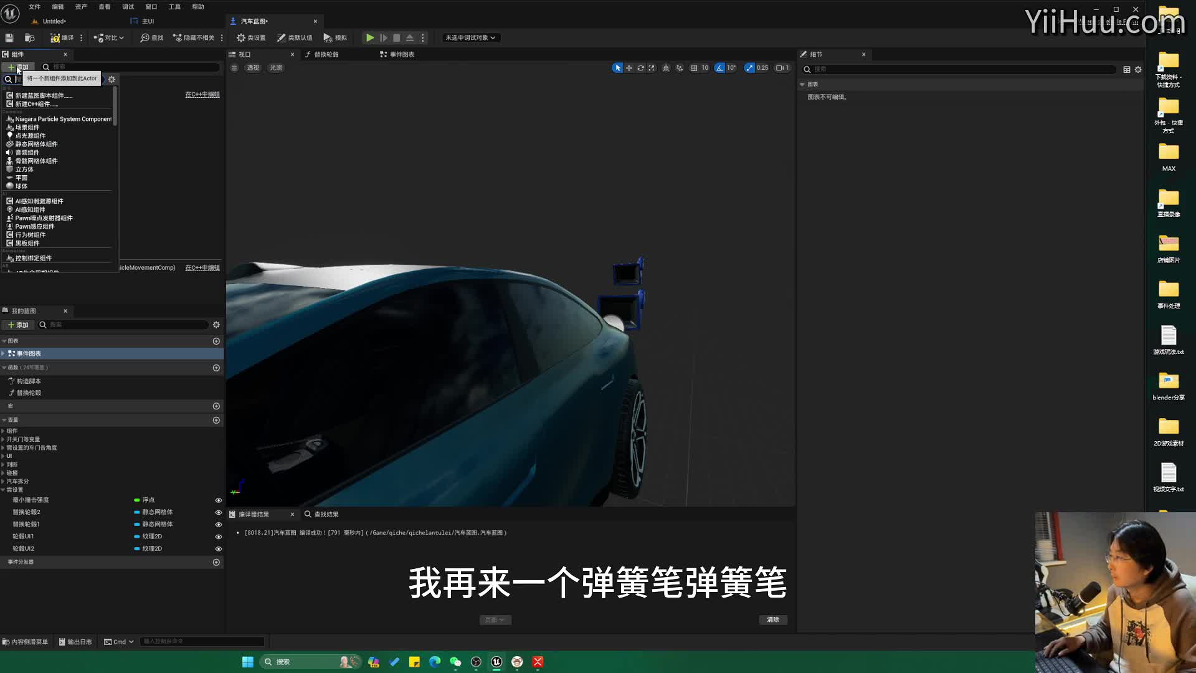Open the 对比 diff dropdown
The width and height of the screenshot is (1196, 673).
point(108,38)
